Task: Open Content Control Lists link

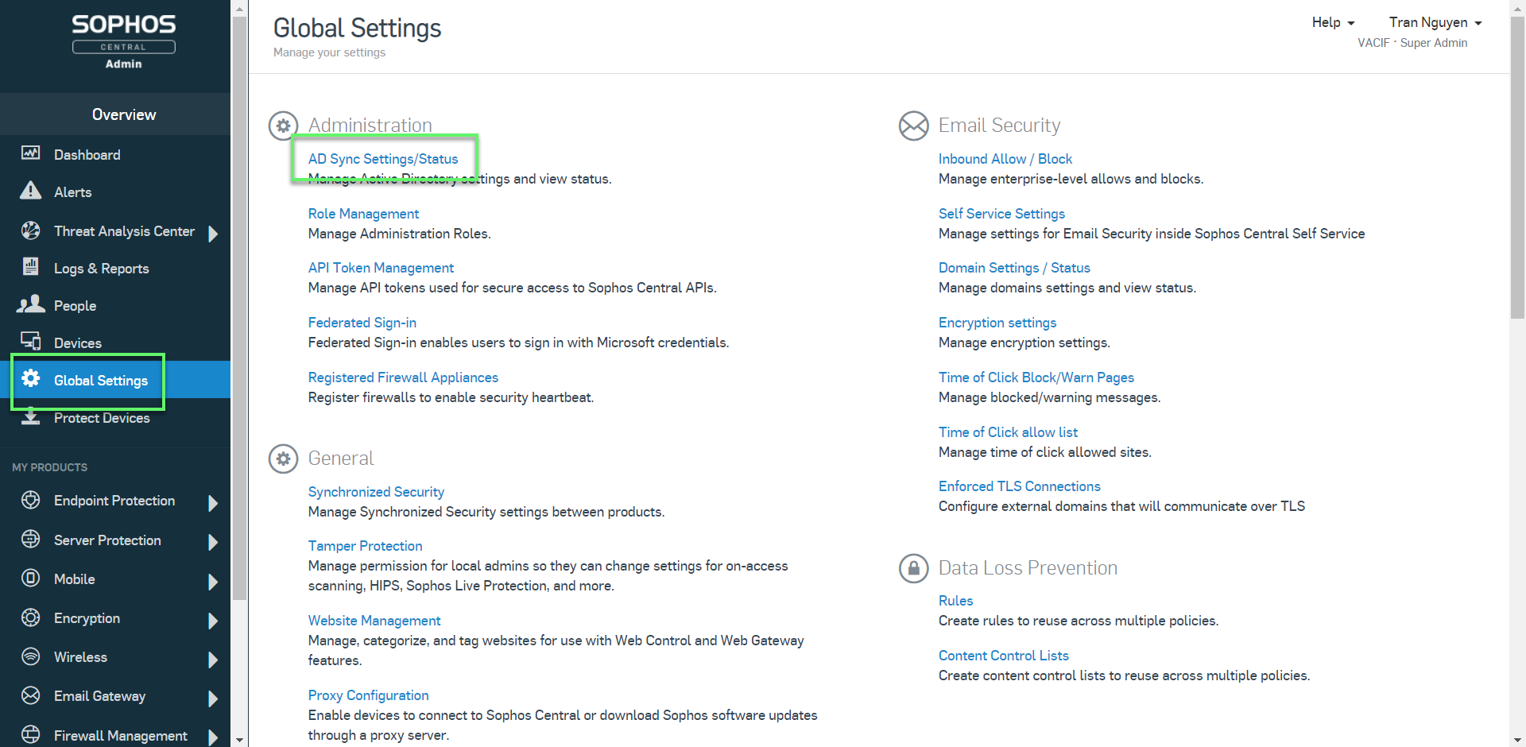Action: 1004,656
